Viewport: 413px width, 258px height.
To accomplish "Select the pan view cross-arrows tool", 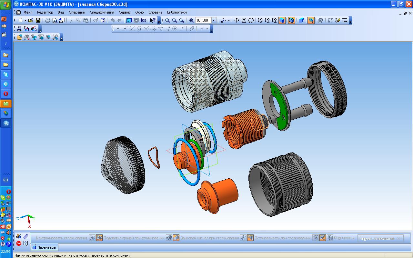I will [237, 20].
